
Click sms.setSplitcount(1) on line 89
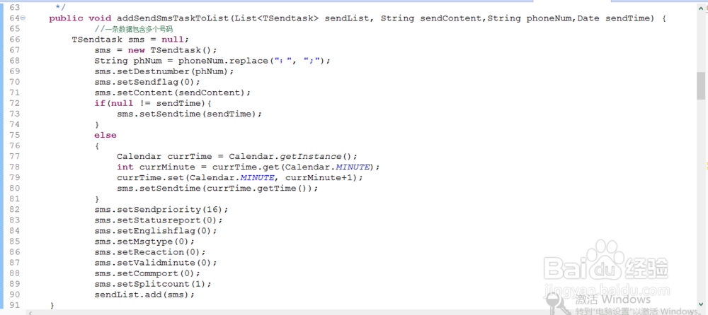pos(153,284)
